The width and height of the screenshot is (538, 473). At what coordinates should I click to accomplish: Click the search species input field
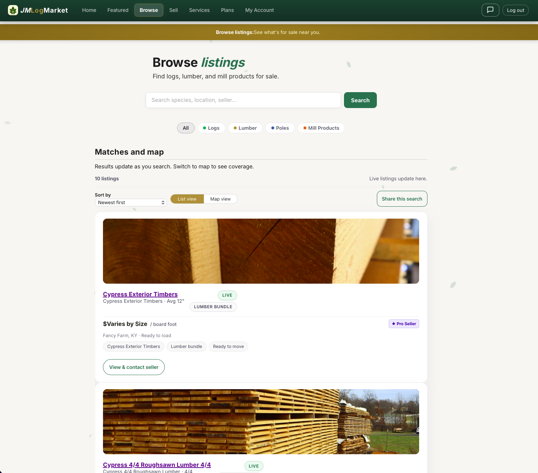pyautogui.click(x=243, y=100)
